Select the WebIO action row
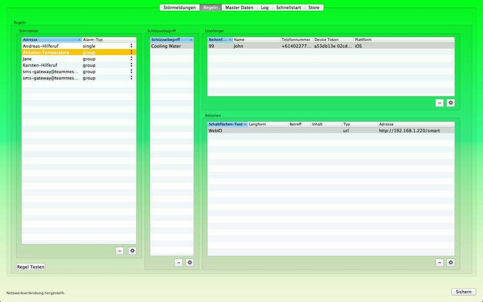483x302 pixels. pos(331,130)
